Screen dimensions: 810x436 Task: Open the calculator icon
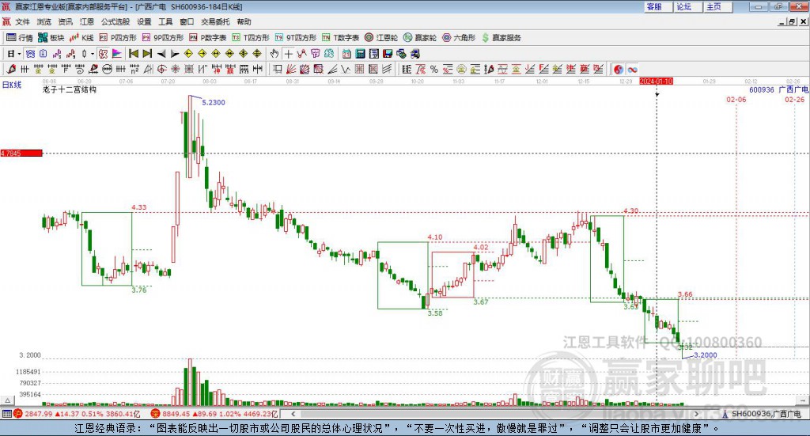(361, 54)
